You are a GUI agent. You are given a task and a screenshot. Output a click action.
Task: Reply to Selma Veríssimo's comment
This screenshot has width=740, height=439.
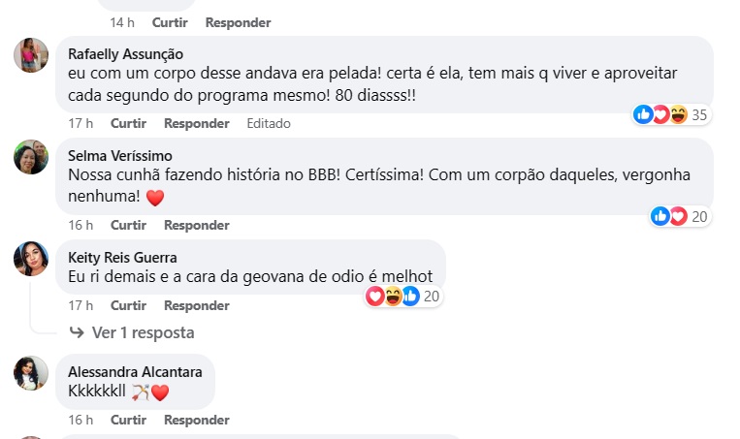(196, 226)
